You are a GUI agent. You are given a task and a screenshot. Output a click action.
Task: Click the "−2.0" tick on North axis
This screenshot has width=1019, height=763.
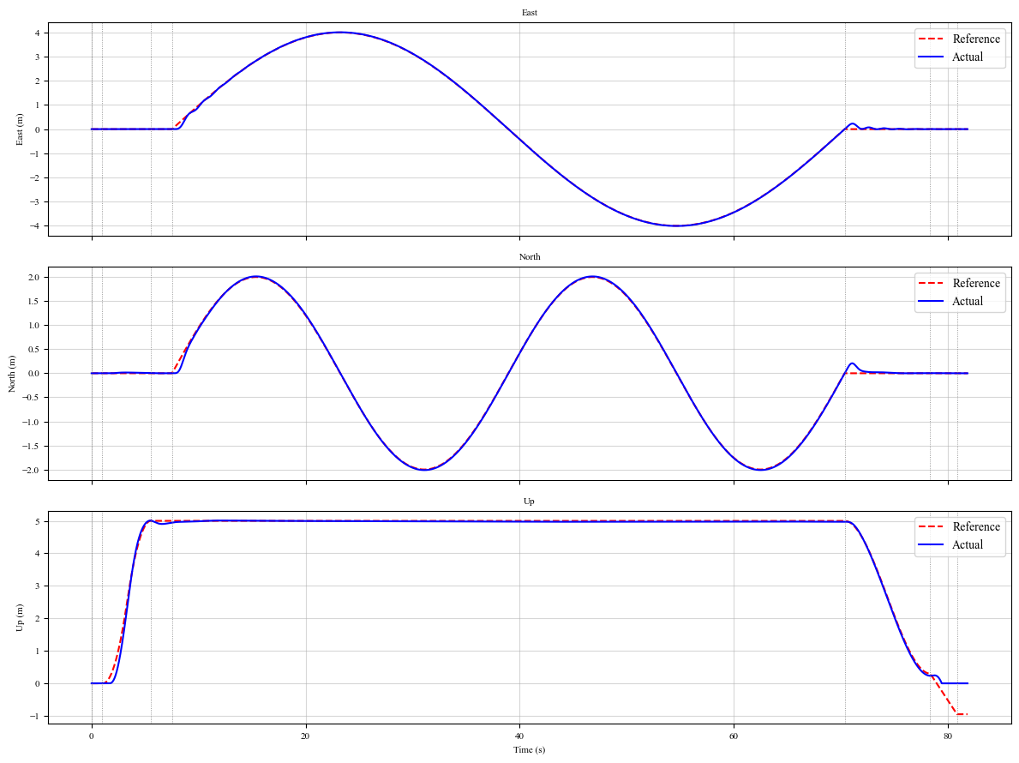[x=31, y=471]
